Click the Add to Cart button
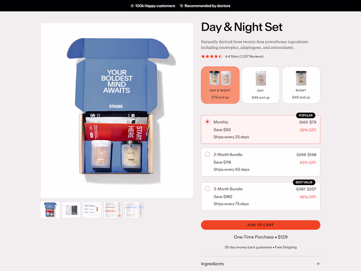 260,225
